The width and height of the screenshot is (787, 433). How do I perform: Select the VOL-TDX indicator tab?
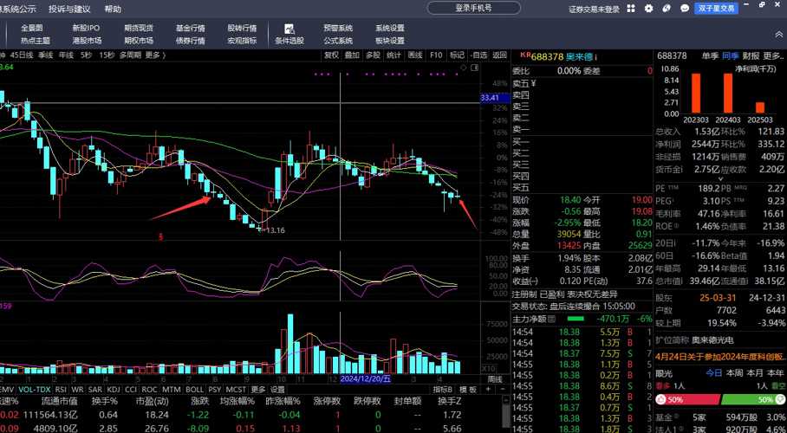pos(35,390)
